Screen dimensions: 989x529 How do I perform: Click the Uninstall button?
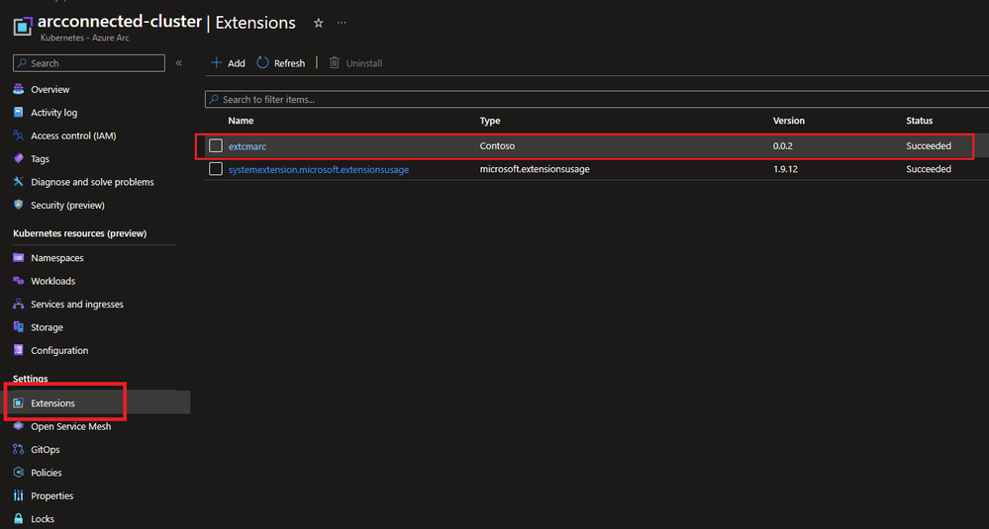coord(355,63)
